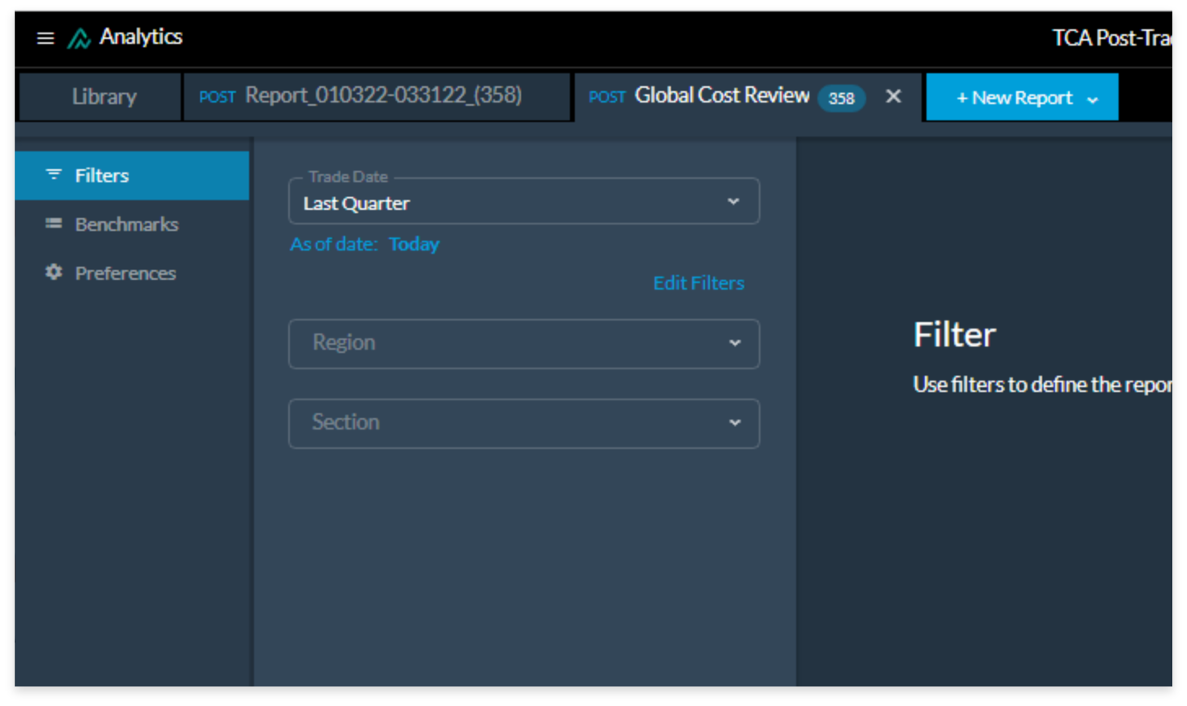Viewport: 1187px width, 706px height.
Task: Expand the Section dropdown
Action: click(523, 423)
